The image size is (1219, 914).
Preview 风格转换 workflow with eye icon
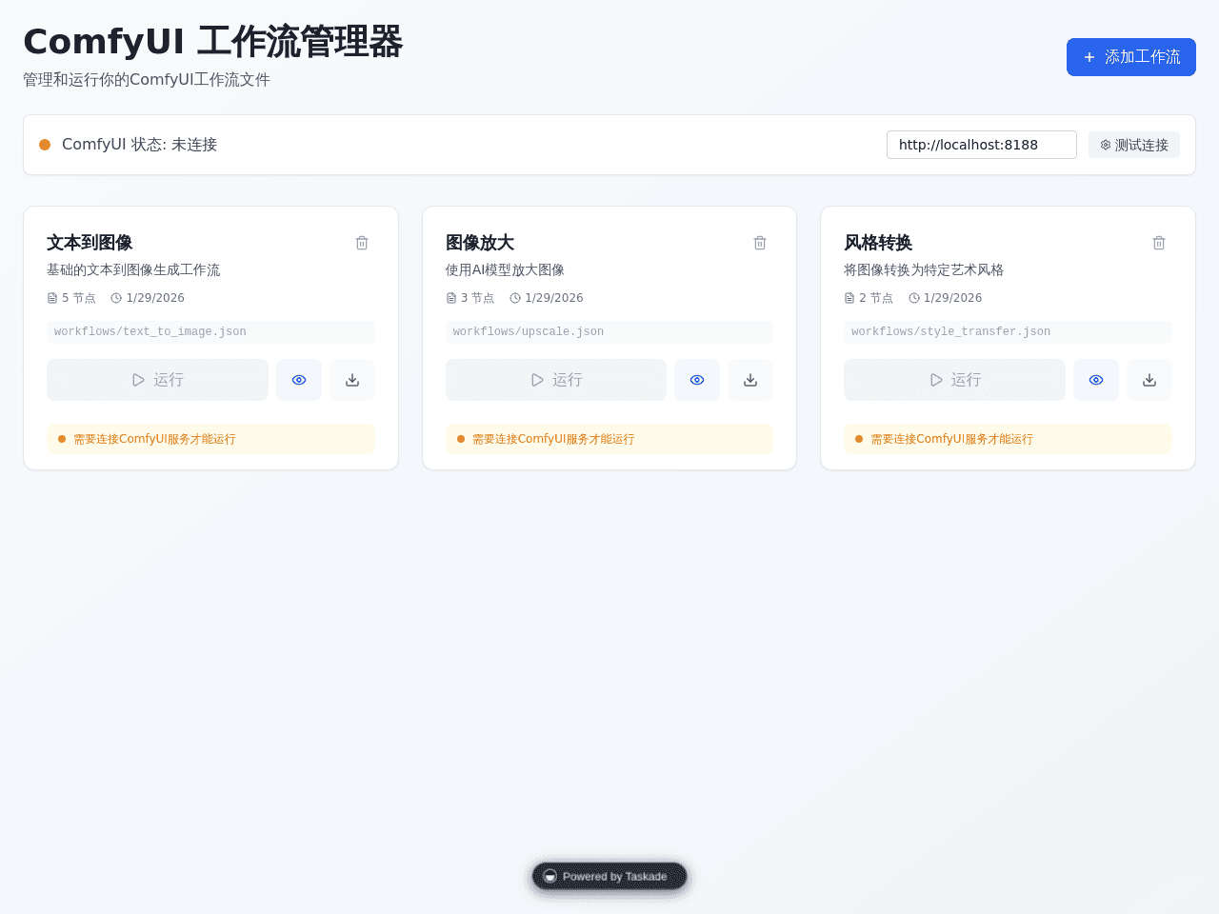click(x=1096, y=380)
